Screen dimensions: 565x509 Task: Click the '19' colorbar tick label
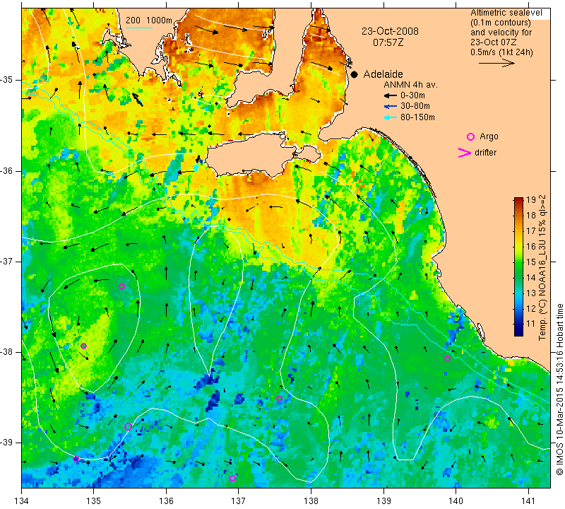(x=531, y=200)
